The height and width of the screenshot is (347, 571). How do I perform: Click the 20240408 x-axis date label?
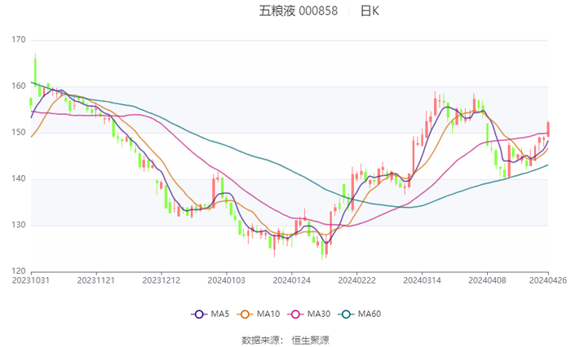tap(487, 281)
